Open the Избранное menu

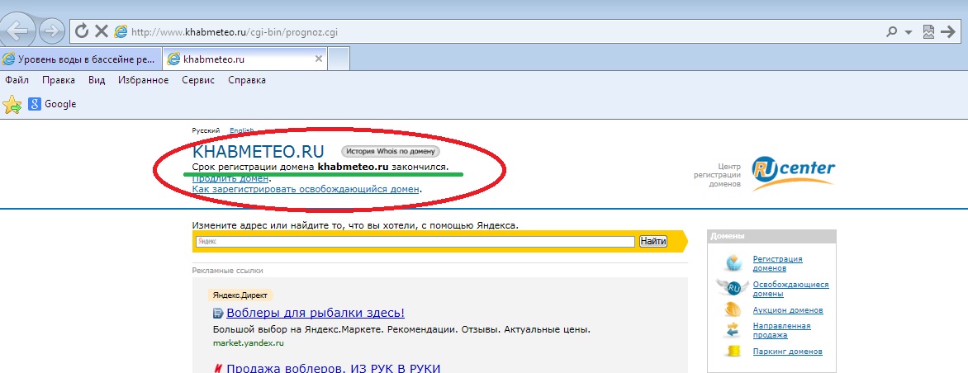143,80
